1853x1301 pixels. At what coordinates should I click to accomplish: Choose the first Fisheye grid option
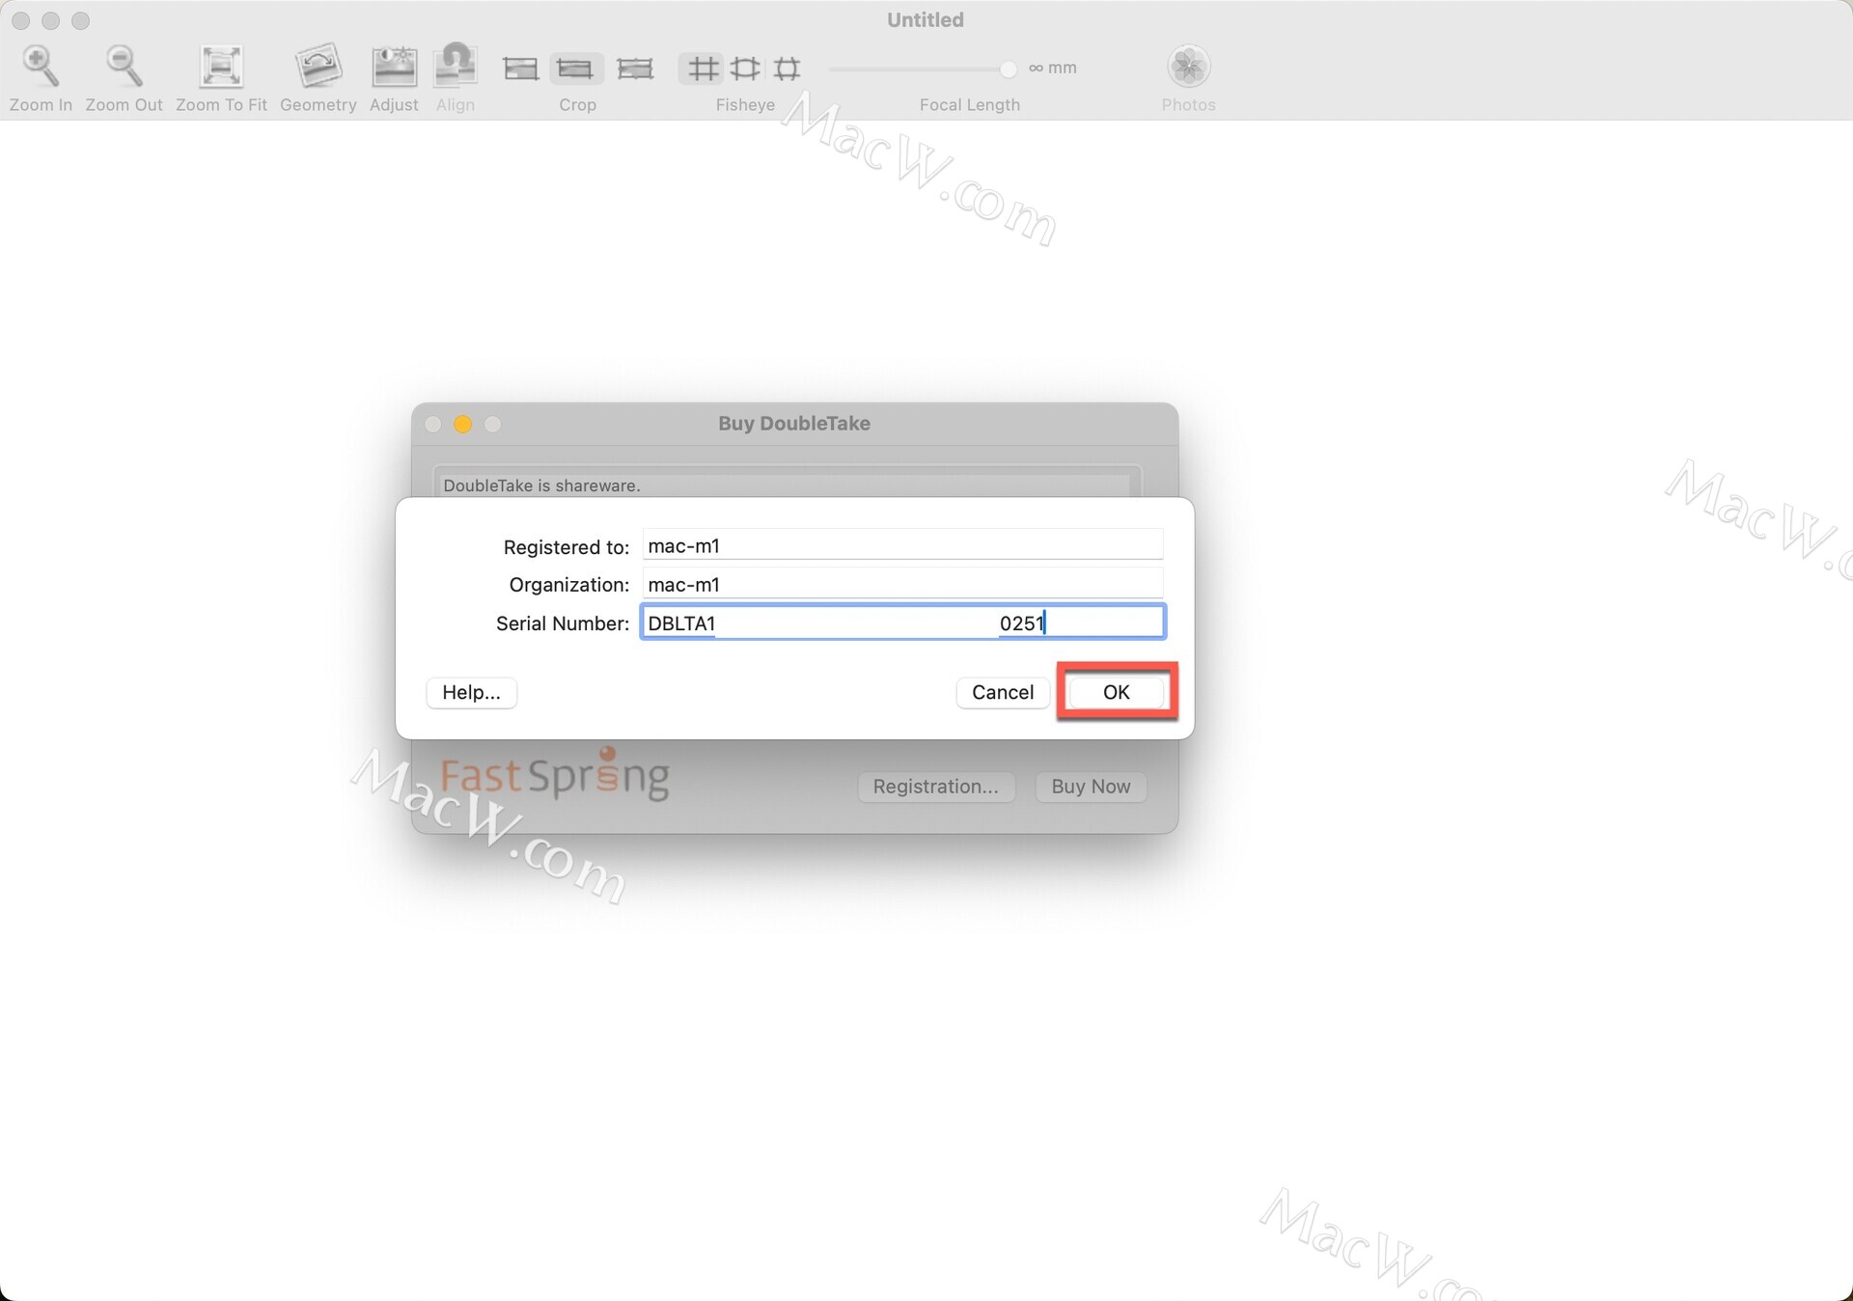coord(703,69)
